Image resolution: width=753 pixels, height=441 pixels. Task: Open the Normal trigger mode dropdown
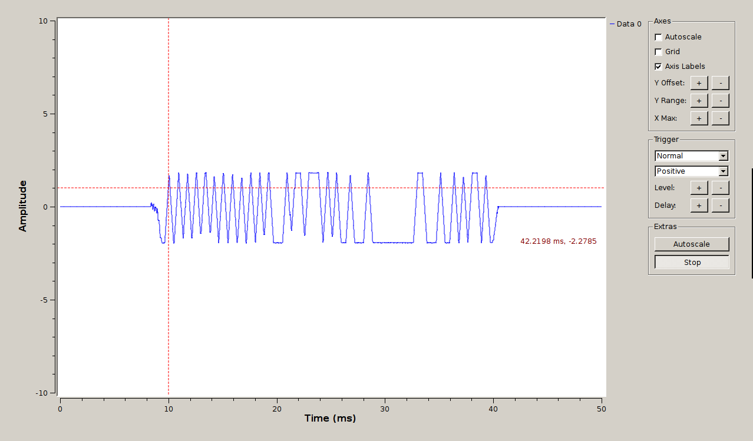click(692, 156)
